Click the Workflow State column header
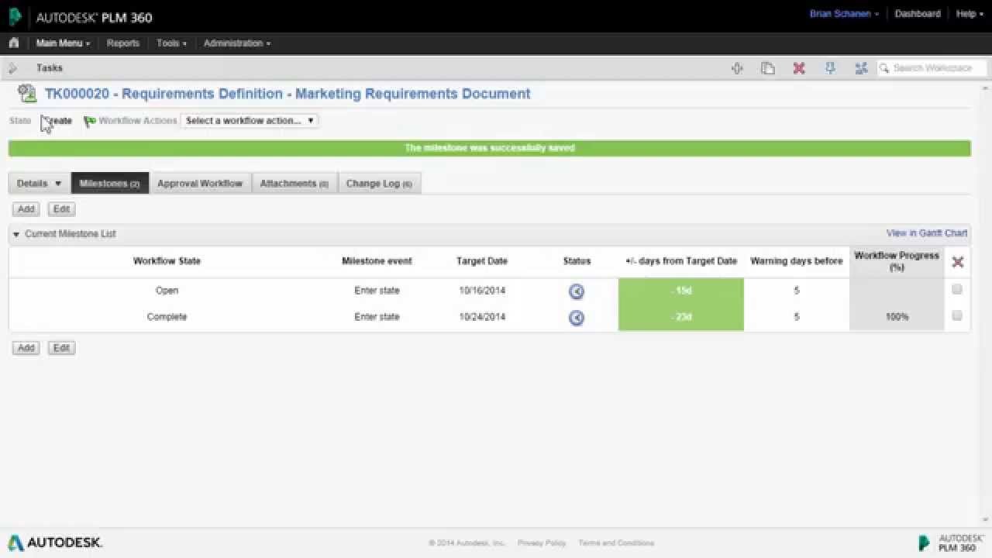The image size is (992, 558). coord(167,261)
